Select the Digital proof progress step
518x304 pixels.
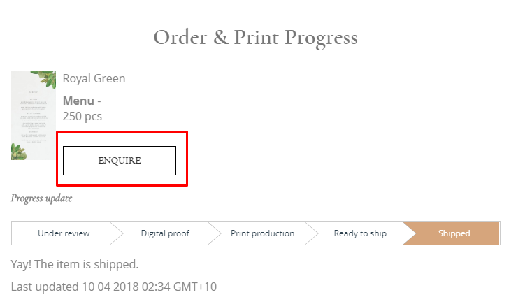coord(165,233)
